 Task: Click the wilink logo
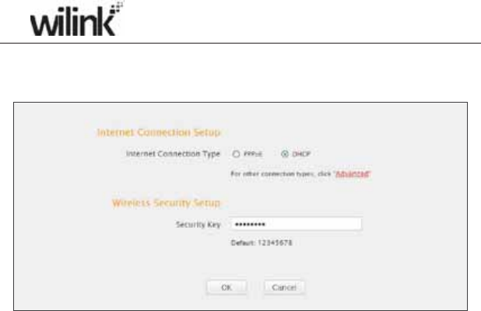76,19
